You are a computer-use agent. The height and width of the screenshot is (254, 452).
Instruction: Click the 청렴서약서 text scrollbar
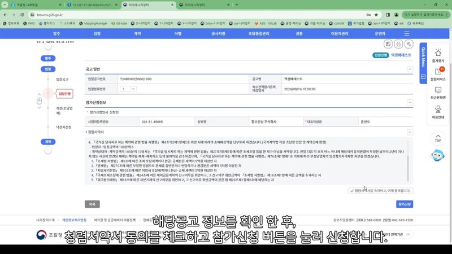point(408,168)
